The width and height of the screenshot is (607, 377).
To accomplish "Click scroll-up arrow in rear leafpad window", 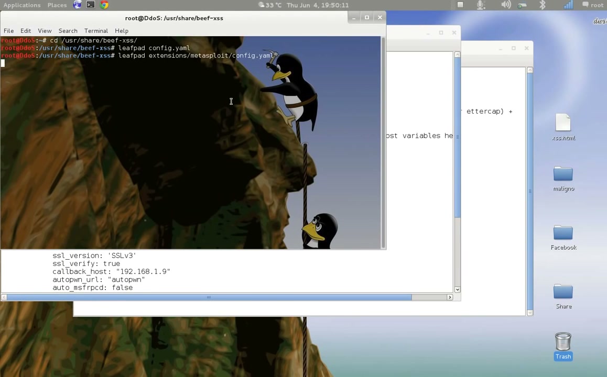I will 530,70.
